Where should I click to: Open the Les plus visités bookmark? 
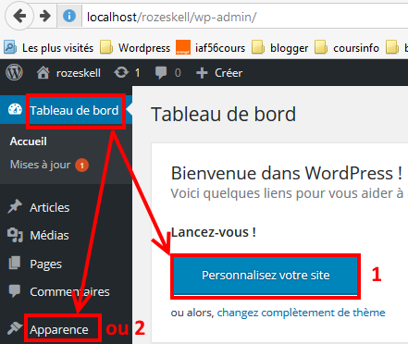coord(49,48)
